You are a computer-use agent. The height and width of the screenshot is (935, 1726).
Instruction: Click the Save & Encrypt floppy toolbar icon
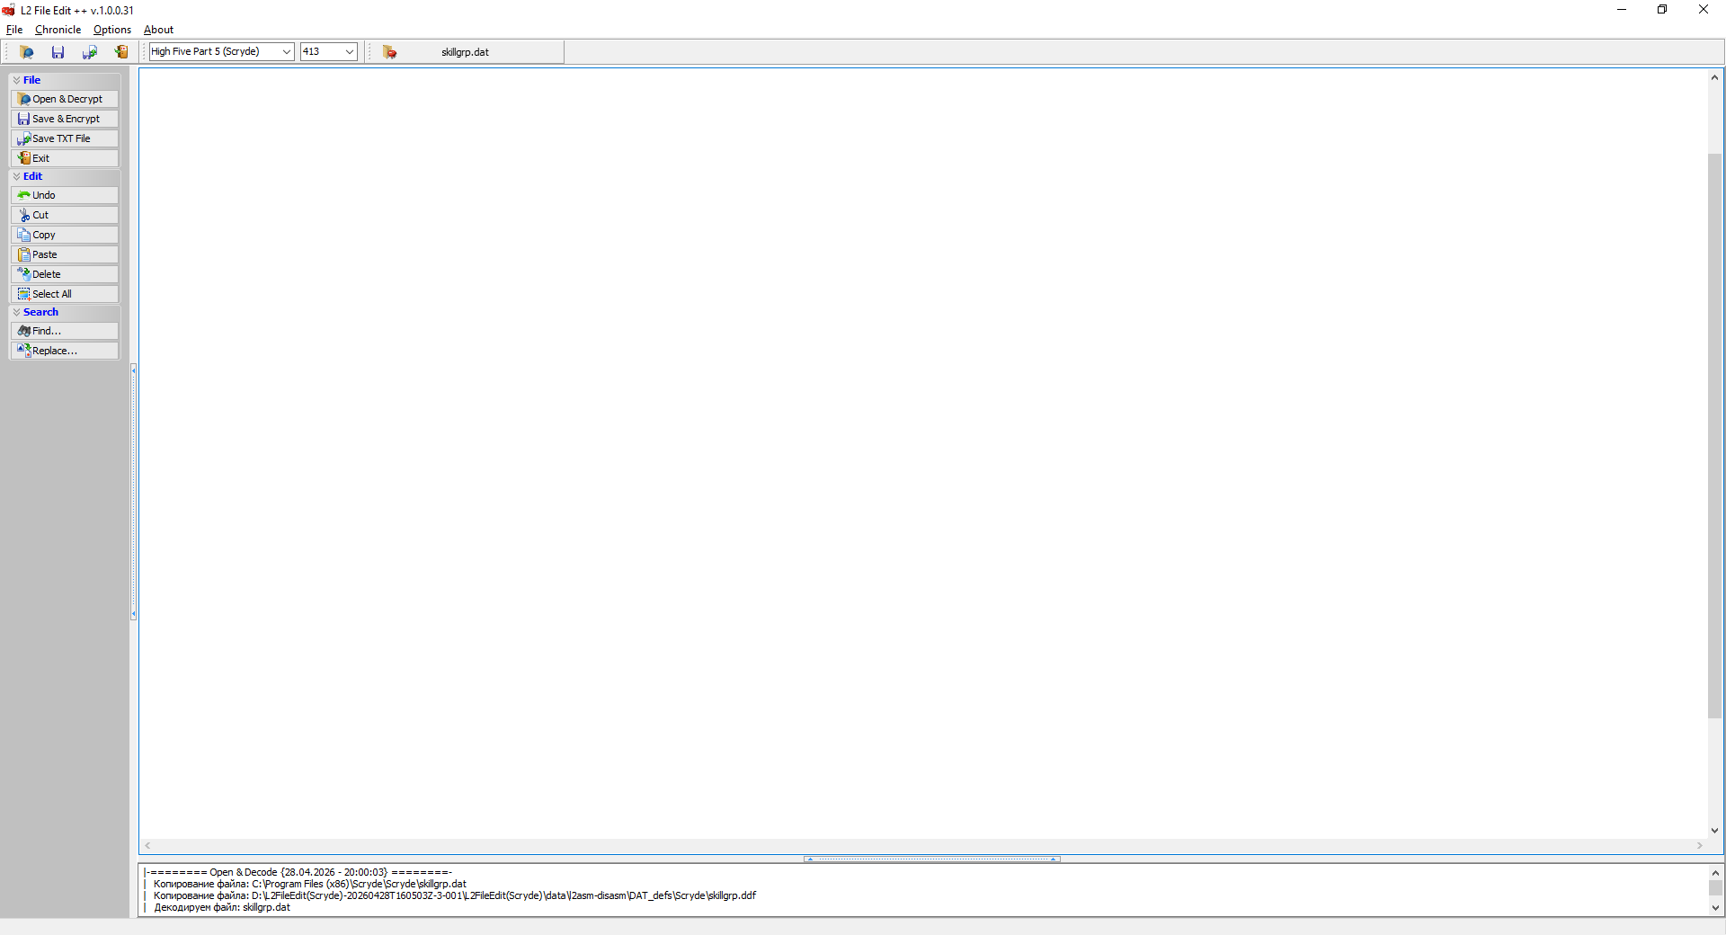[58, 52]
